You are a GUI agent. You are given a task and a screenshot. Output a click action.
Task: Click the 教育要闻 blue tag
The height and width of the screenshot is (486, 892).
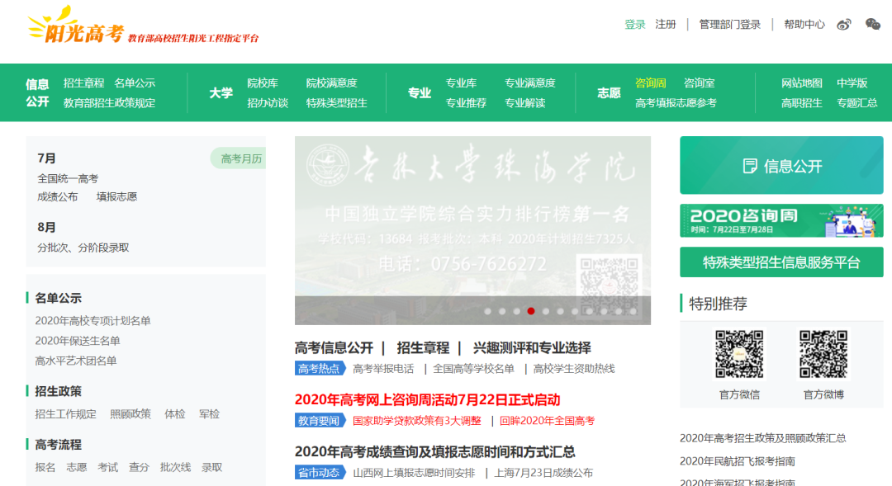319,421
